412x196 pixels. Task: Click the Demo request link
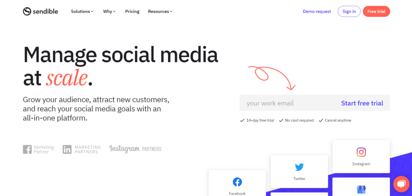pos(317,11)
